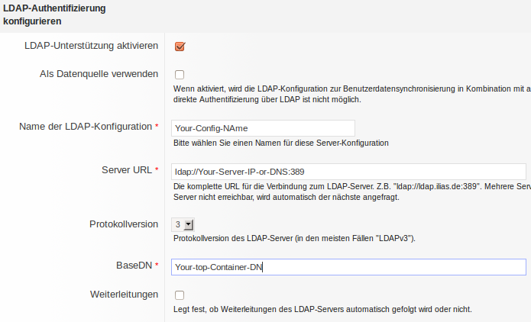Click the LDAP-Unterstützung aktivieren label
Screen dimensions: 531x322
pyautogui.click(x=91, y=46)
